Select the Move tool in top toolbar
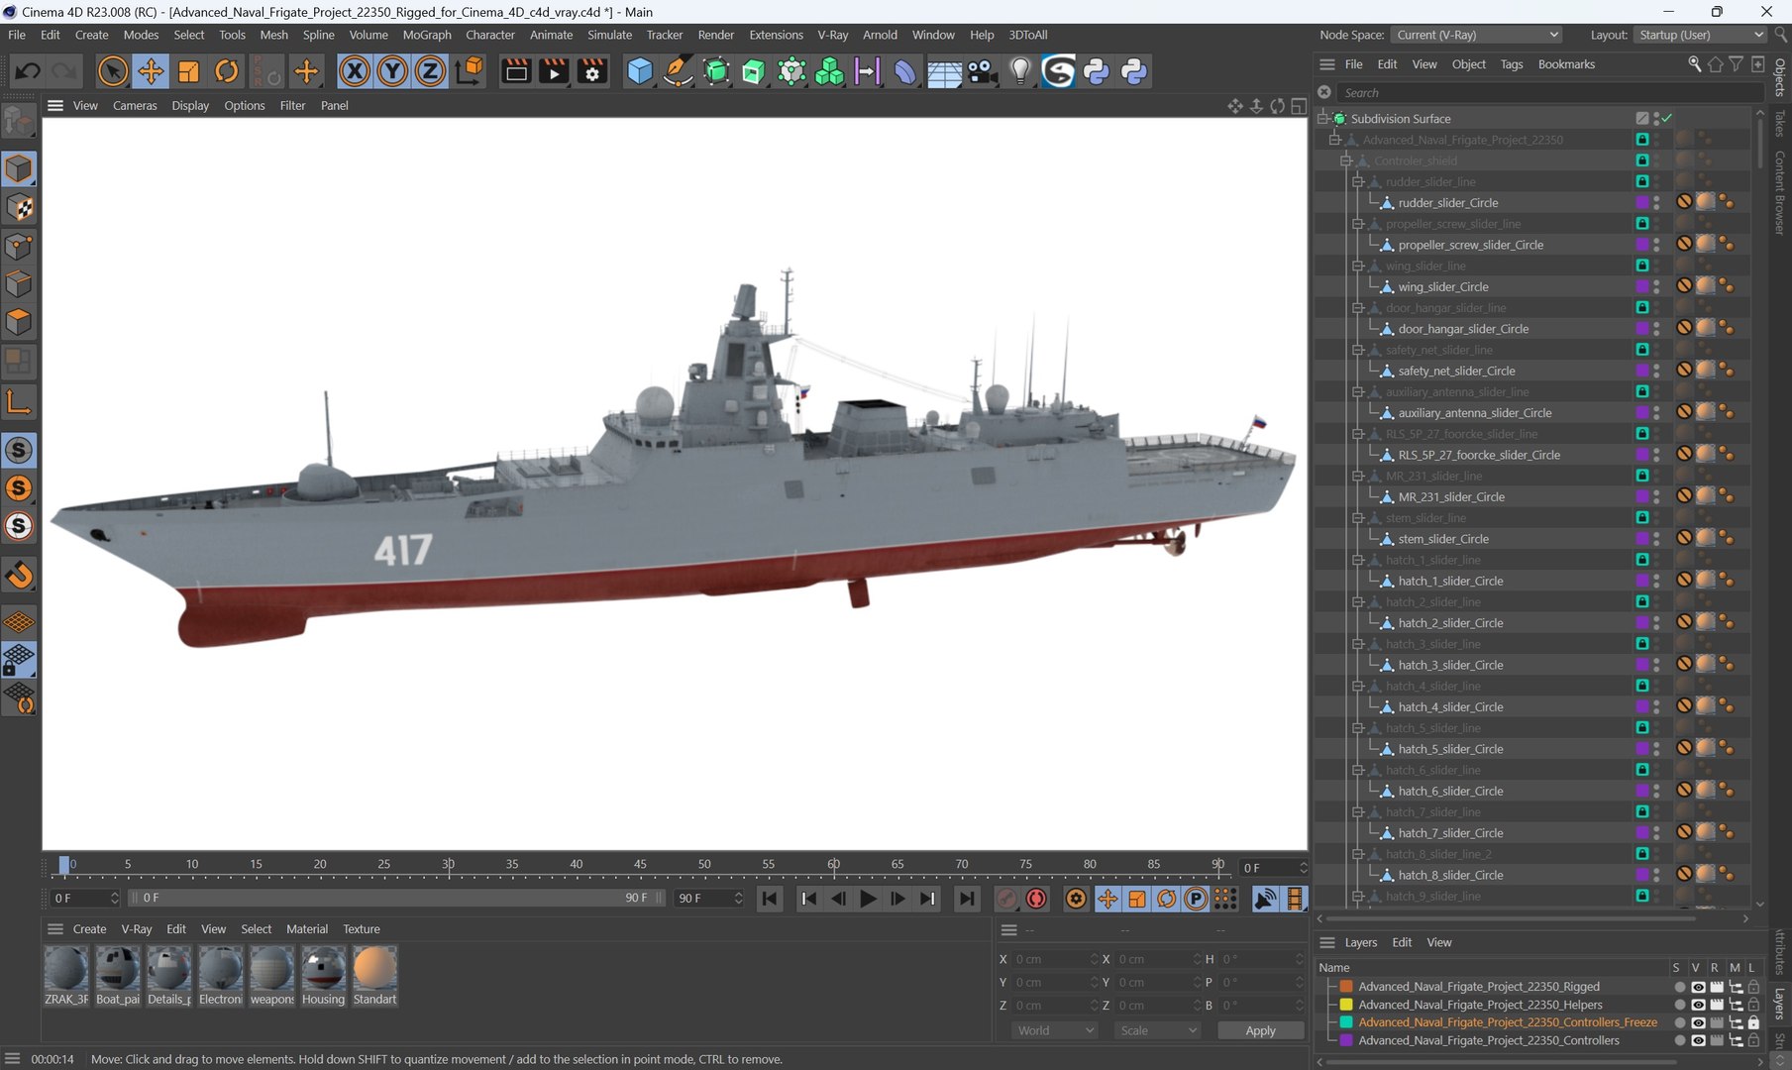 tap(151, 71)
